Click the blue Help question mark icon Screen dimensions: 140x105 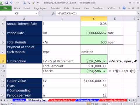pyautogui.click(x=124, y=8)
